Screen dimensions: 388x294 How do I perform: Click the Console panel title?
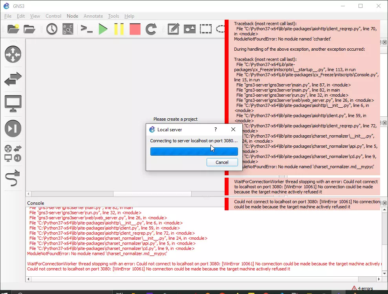[36, 203]
